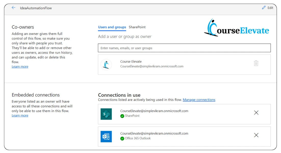Image resolution: width=281 pixels, height=153 pixels.
Task: Open the SharePoint tab
Action: [x=137, y=27]
